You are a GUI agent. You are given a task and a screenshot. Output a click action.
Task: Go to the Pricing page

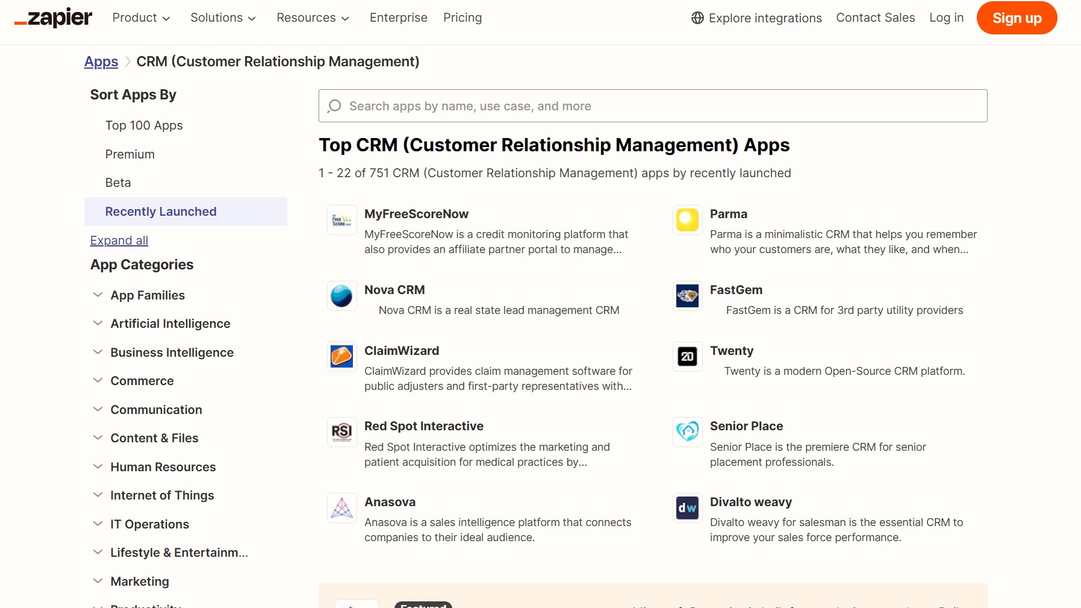pos(463,17)
